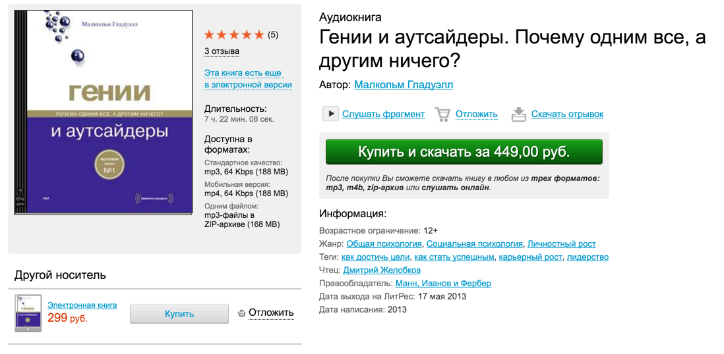This screenshot has height=354, width=724.
Task: Click Купить и скачать за 449,00 руб. button
Action: [x=464, y=151]
